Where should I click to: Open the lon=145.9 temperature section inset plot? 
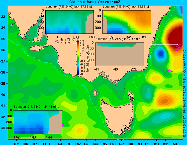point(119,54)
